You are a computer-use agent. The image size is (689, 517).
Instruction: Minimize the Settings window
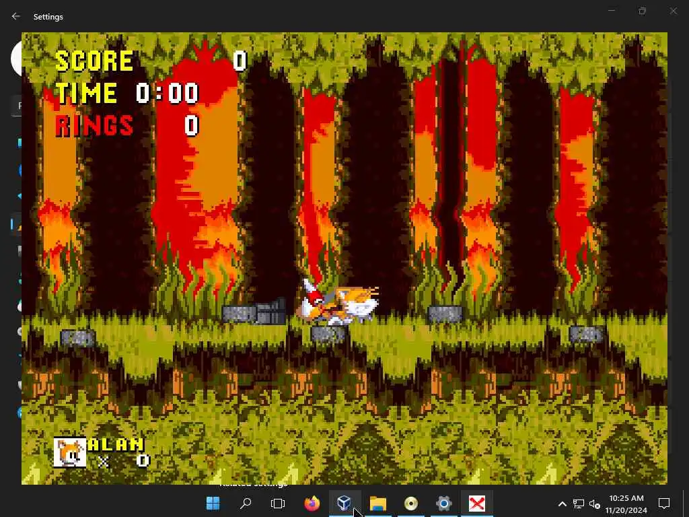(x=611, y=11)
